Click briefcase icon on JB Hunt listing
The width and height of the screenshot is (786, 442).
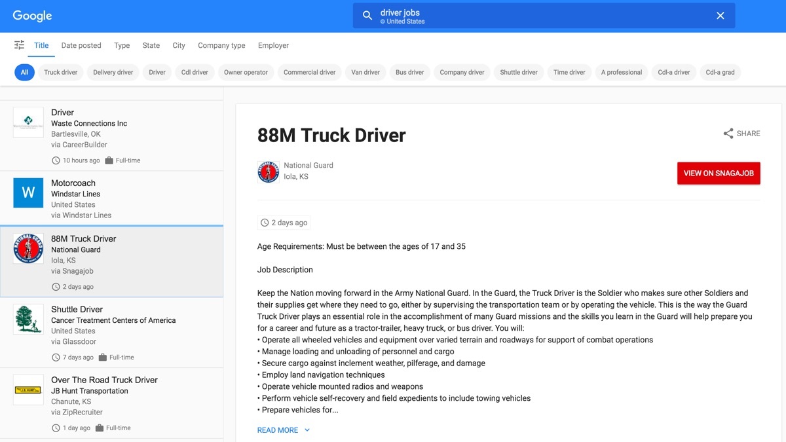pos(100,428)
